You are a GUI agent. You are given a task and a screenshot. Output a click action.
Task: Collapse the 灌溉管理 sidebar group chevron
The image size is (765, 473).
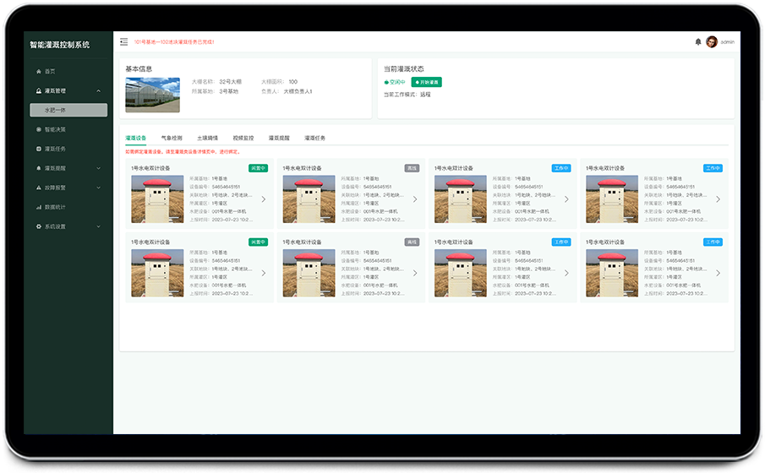99,90
